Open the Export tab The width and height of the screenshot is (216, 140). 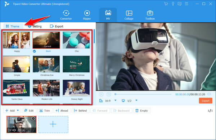point(57,26)
